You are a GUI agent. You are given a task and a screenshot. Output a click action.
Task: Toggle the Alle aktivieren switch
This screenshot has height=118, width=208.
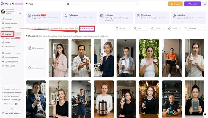(x=16, y=104)
